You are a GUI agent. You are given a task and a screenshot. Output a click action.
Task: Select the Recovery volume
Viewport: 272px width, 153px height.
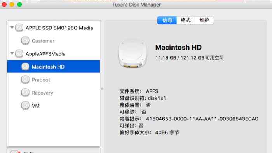(x=54, y=93)
